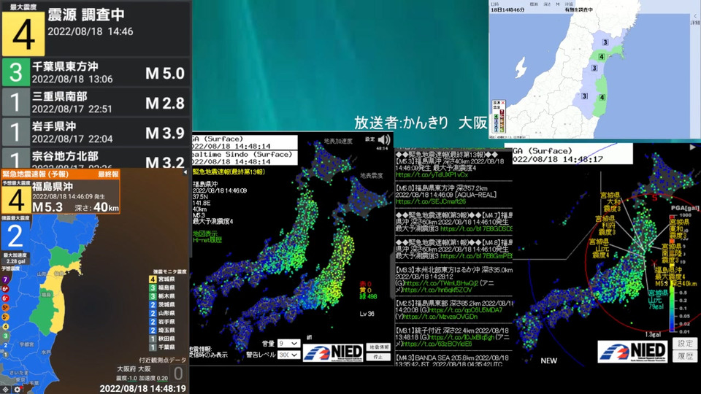Select the 宗谷地方北部 M 3.2 earthquake row

96,158
